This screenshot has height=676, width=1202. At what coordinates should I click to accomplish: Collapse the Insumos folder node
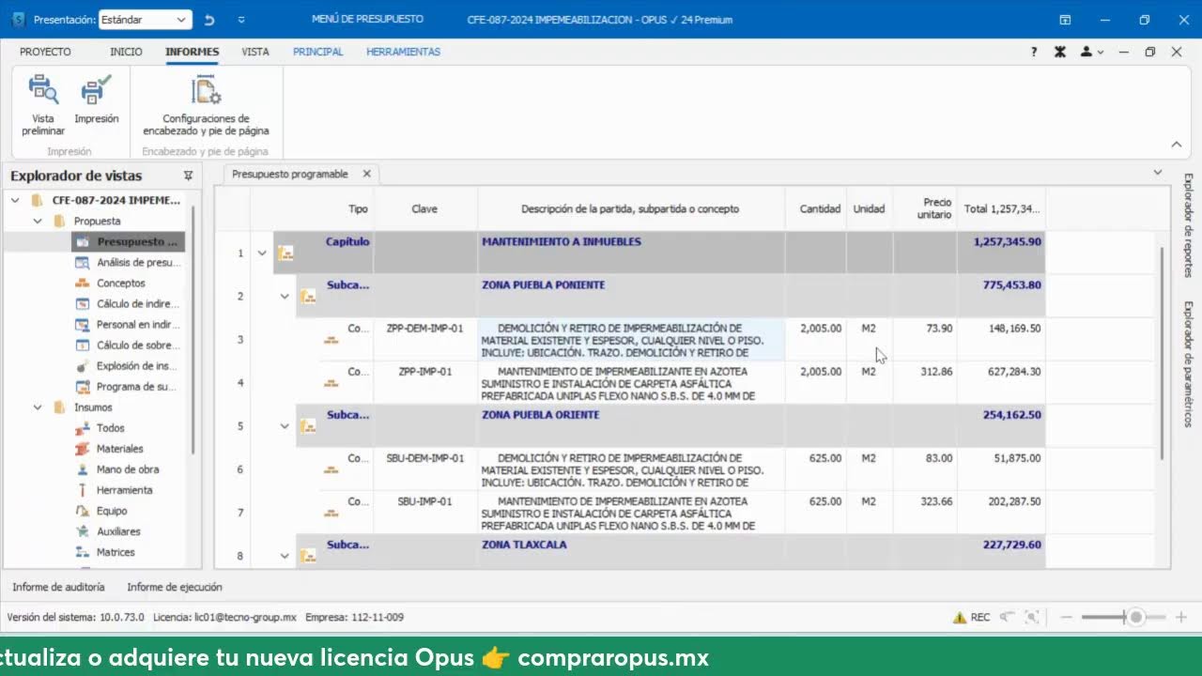pos(38,407)
